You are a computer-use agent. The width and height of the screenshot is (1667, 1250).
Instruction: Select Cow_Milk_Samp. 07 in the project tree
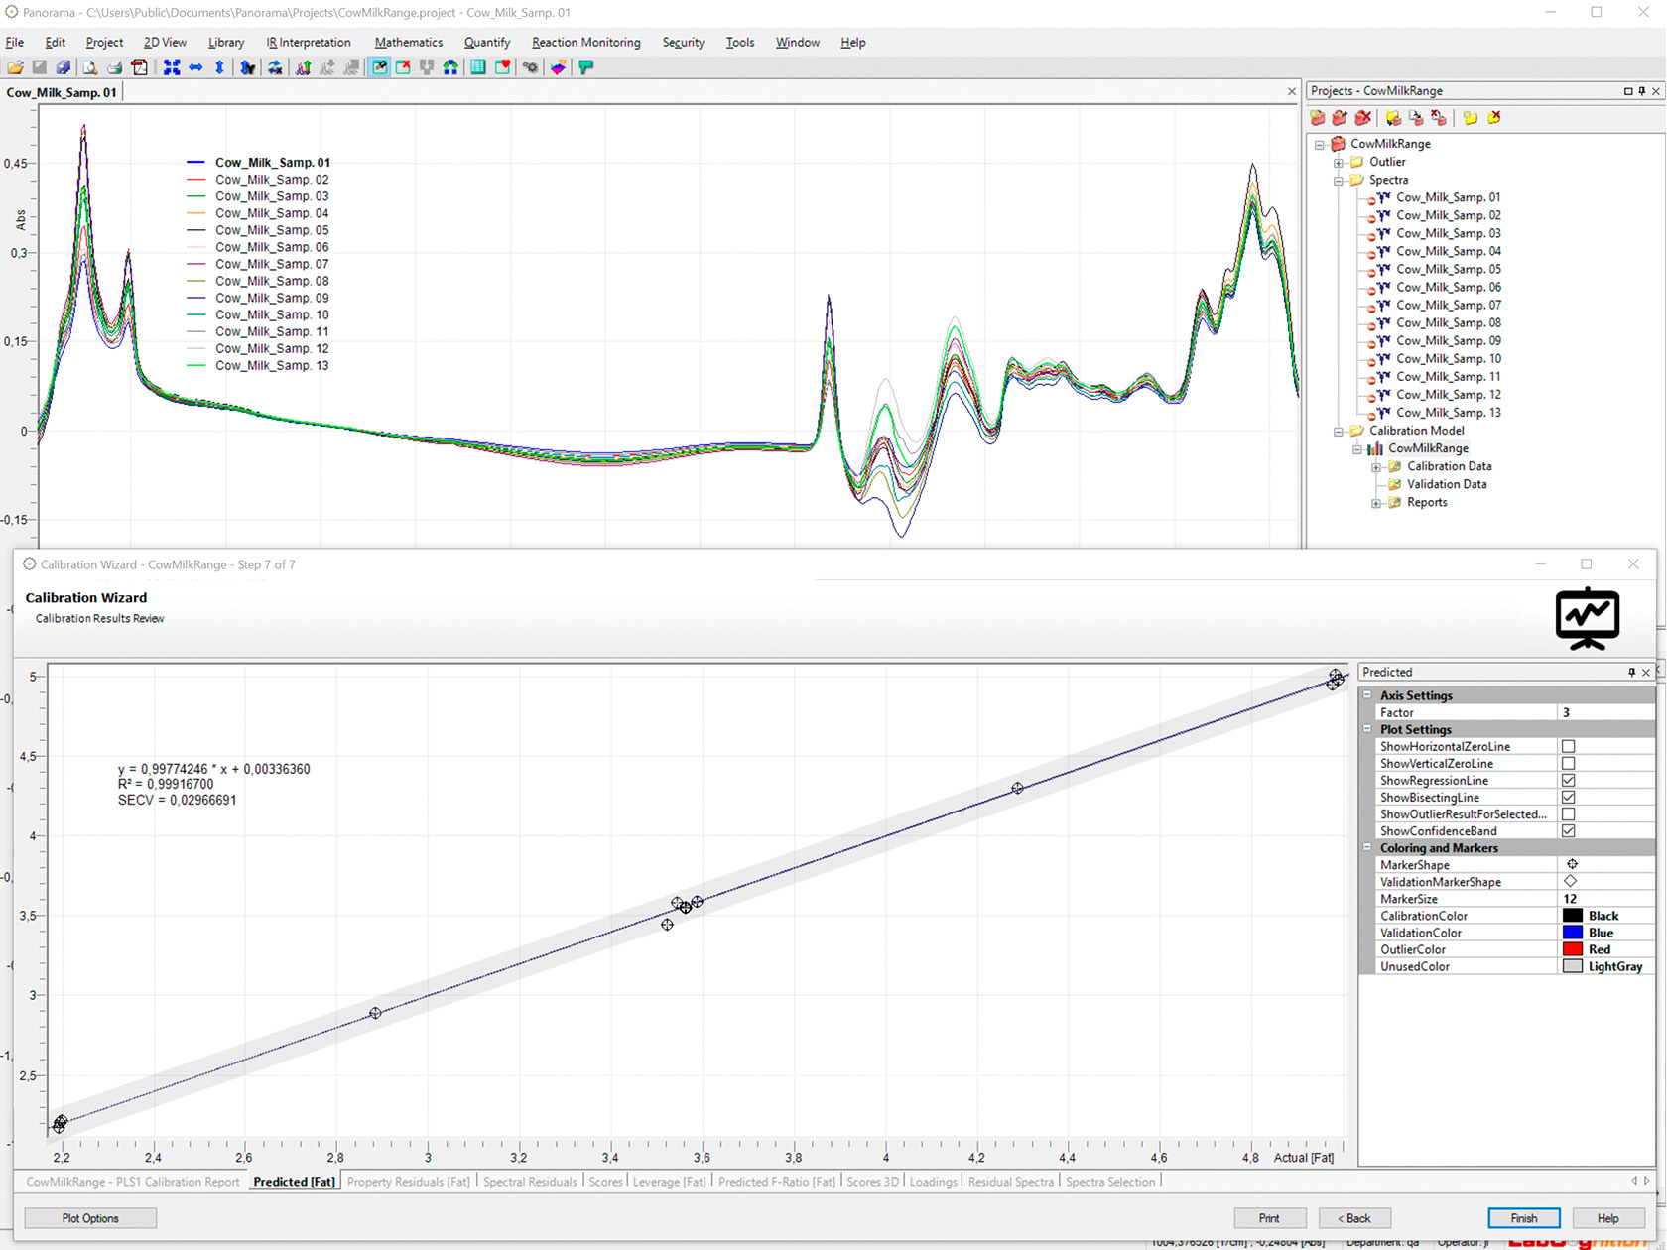1448,306
